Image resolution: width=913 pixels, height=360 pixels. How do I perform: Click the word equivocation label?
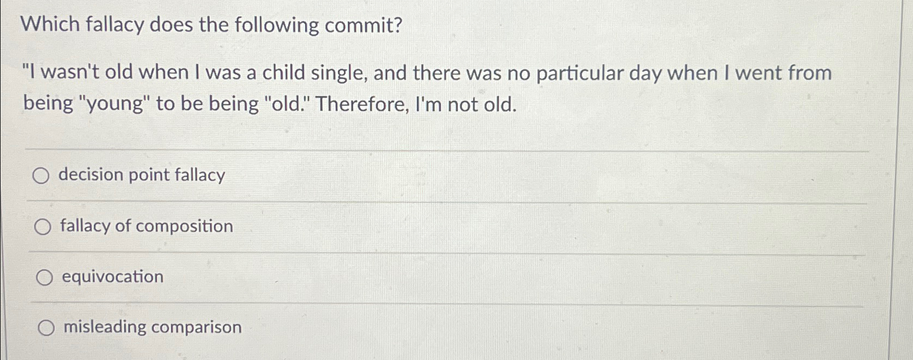pyautogui.click(x=111, y=277)
